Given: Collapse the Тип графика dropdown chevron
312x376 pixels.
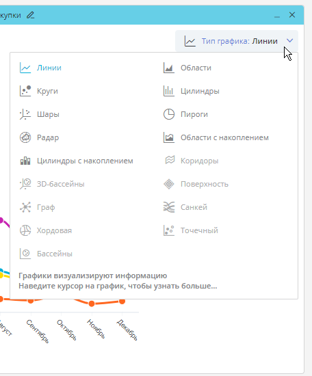Looking at the screenshot, I should [290, 41].
